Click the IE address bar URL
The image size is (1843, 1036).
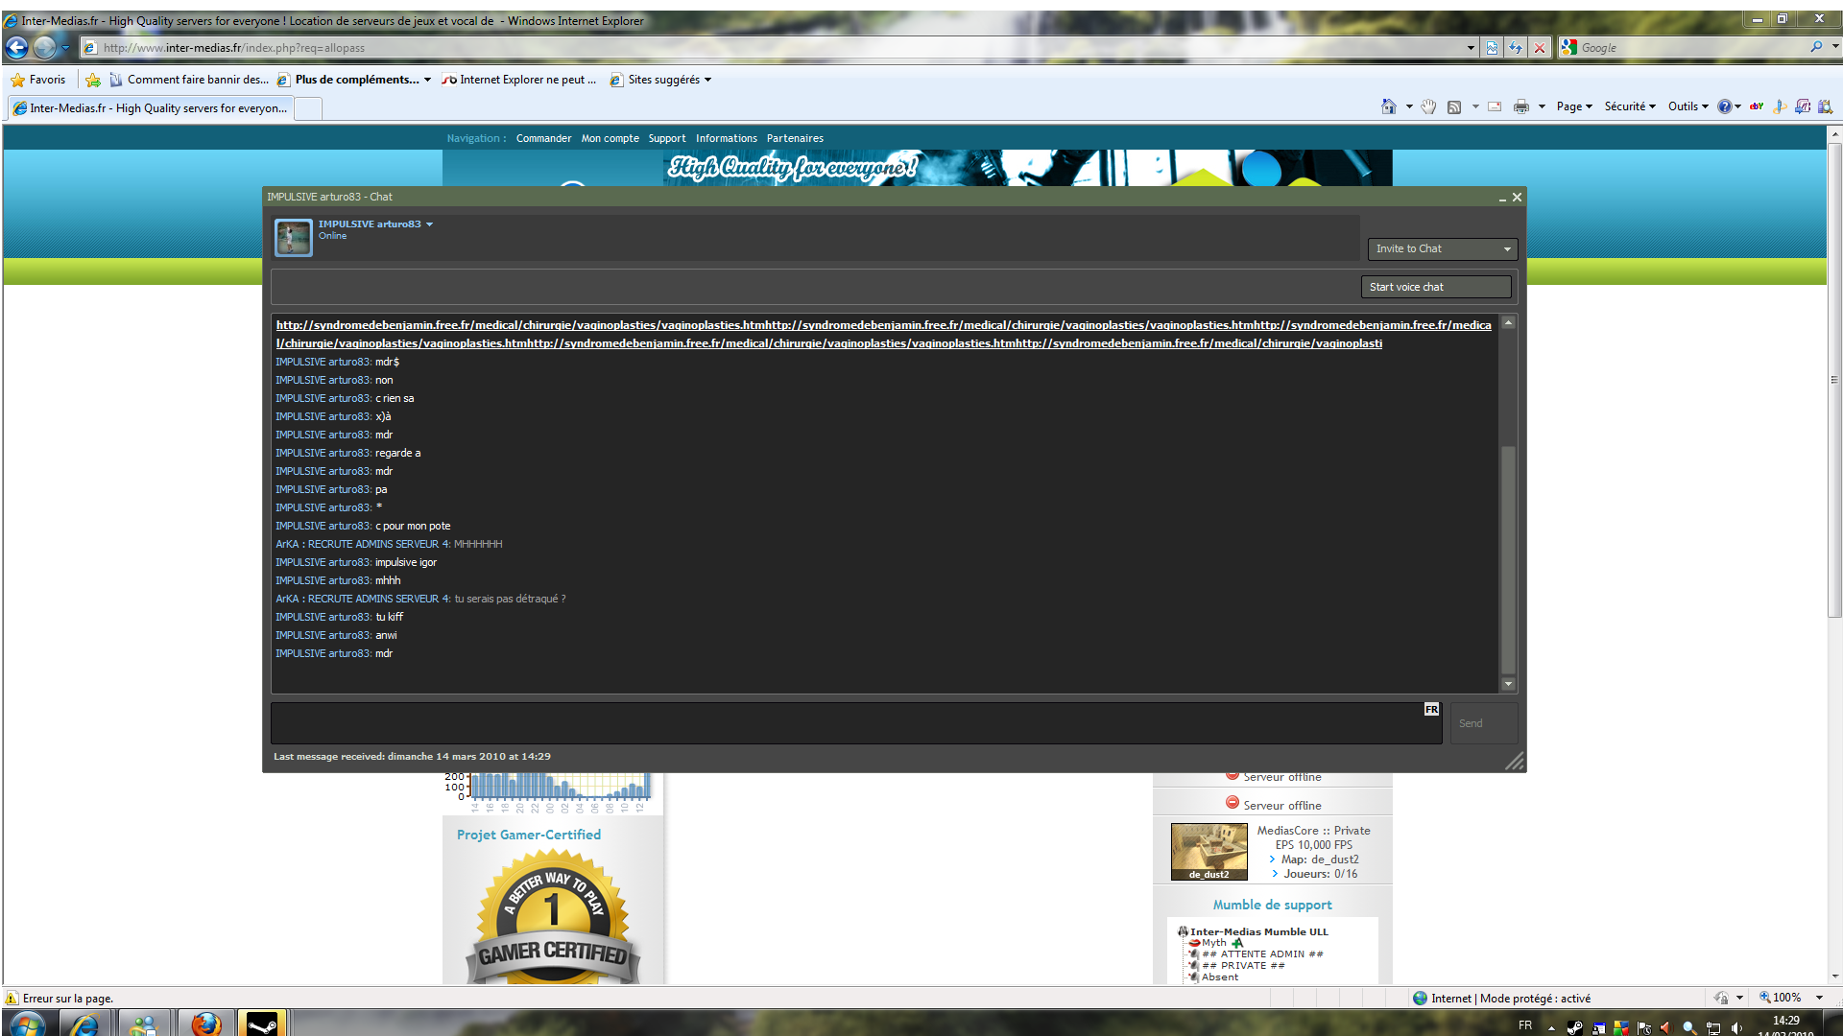pos(234,48)
